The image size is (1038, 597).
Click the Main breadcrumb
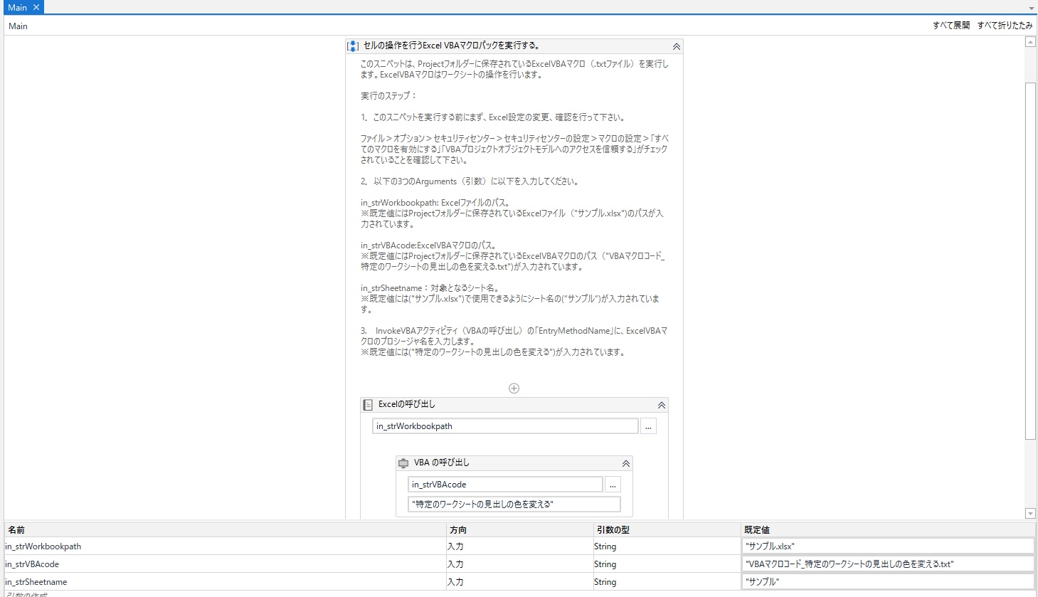point(18,26)
